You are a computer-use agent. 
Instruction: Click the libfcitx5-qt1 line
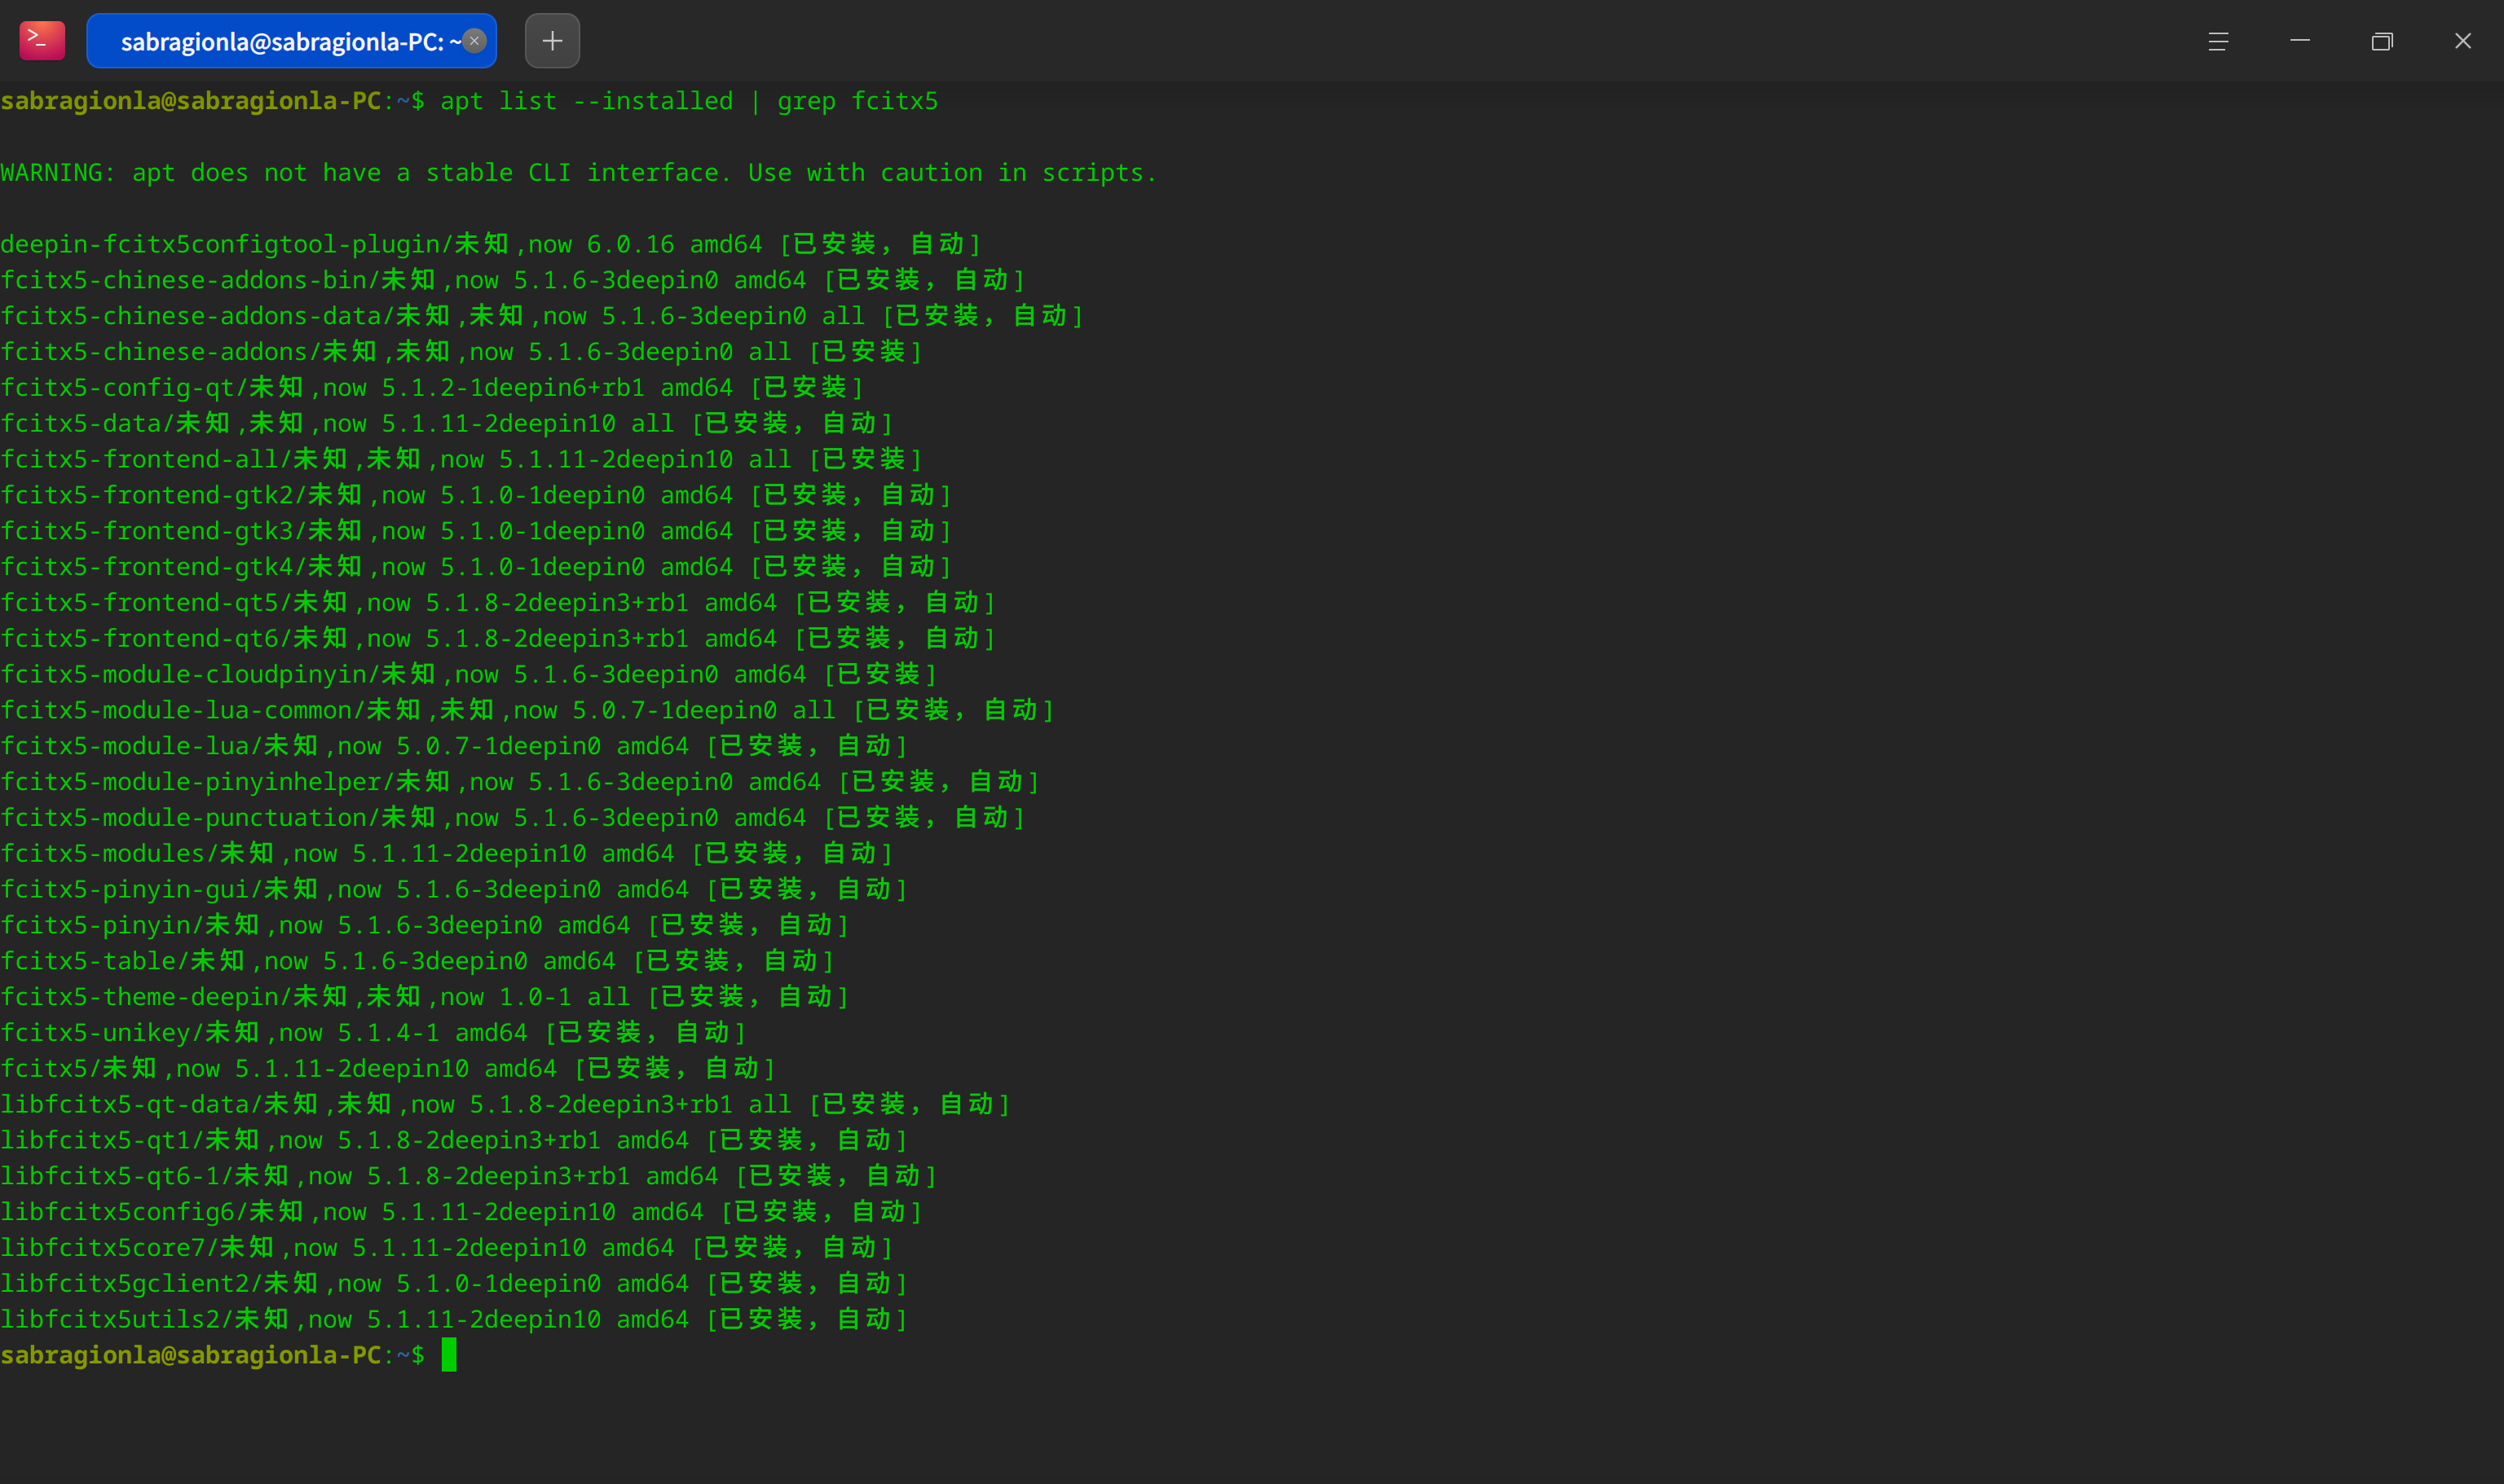point(453,1141)
